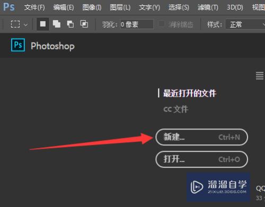Open the 选择(S) menu

[179, 7]
